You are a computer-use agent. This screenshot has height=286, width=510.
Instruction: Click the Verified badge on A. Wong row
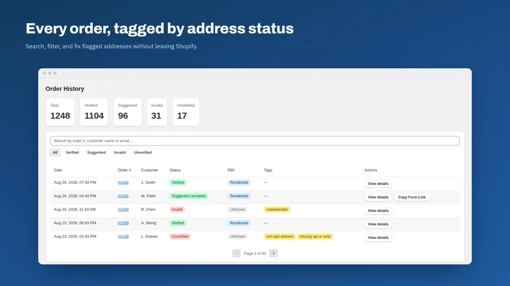pos(178,223)
